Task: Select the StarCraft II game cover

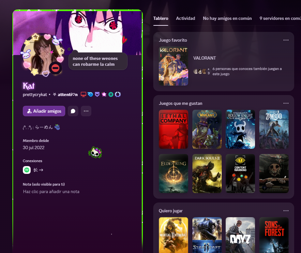Action: coord(207,235)
